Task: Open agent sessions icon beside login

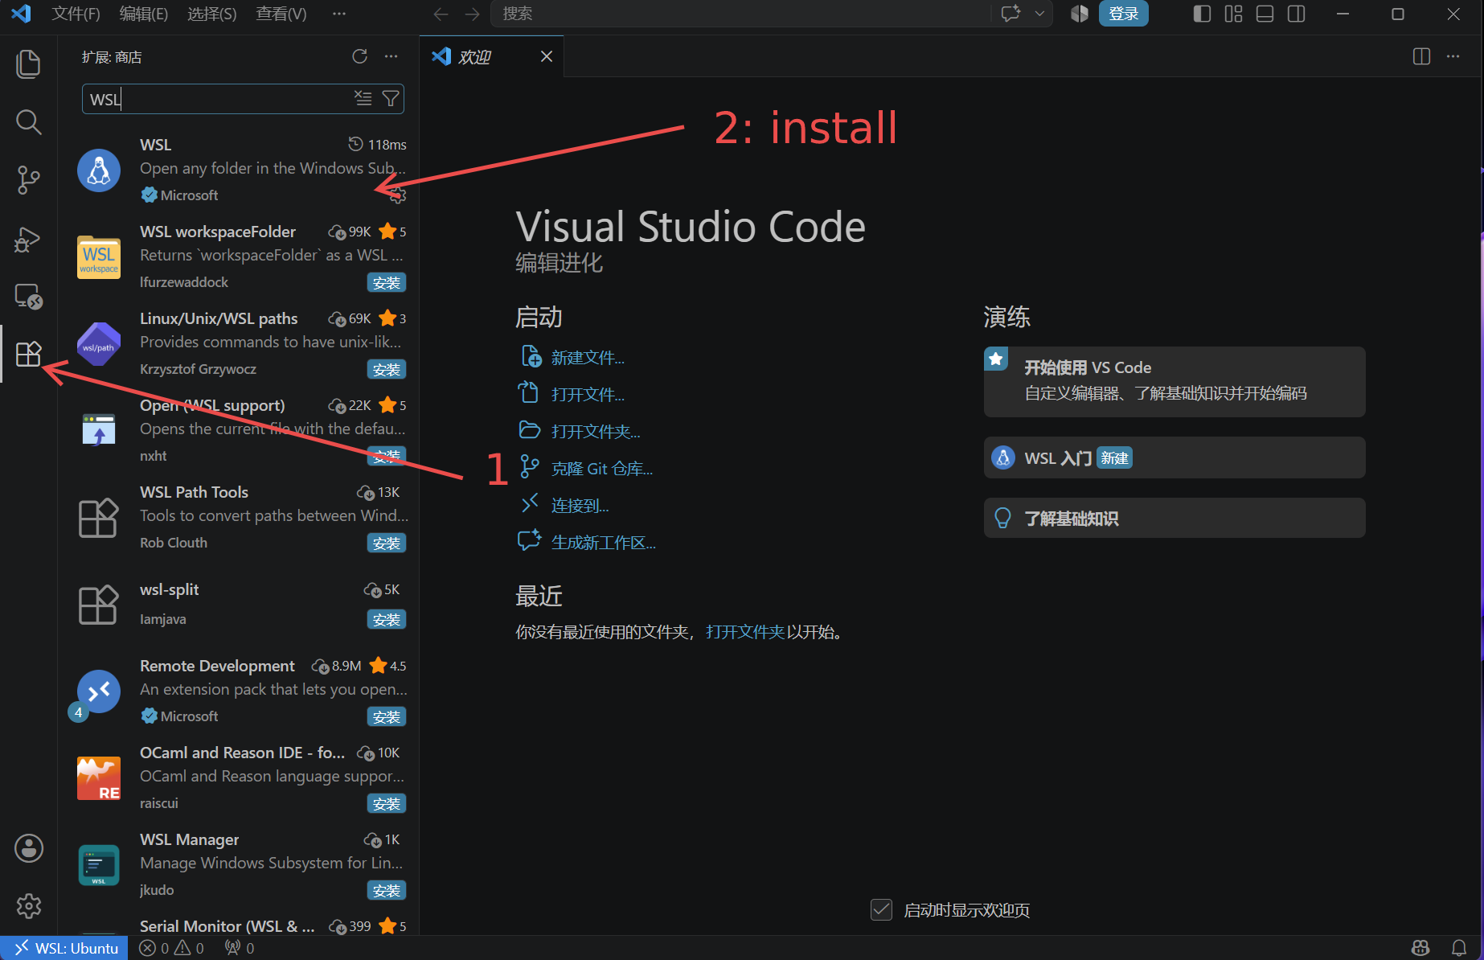Action: [1079, 14]
